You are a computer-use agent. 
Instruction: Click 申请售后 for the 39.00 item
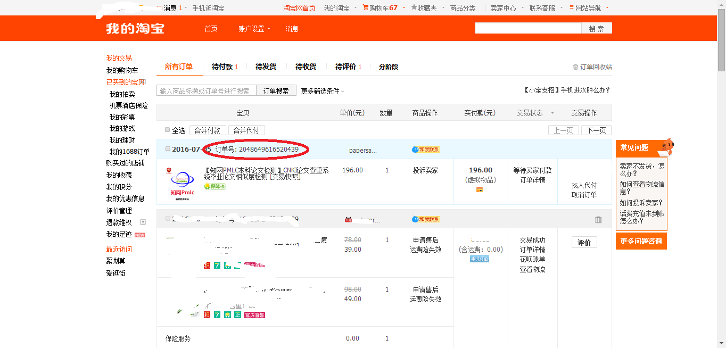click(x=426, y=240)
